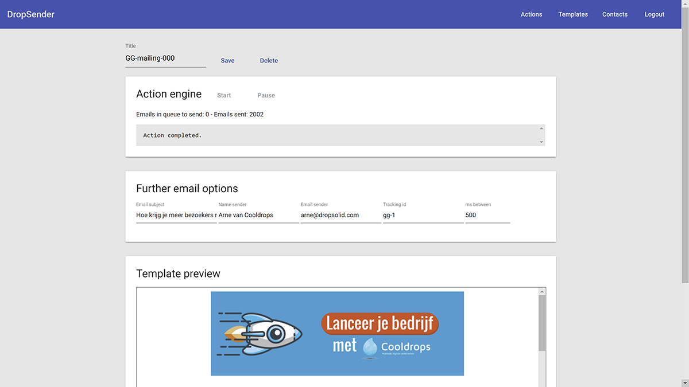This screenshot has width=689, height=387.
Task: Click the log box scroll up arrow
Action: pyautogui.click(x=541, y=128)
